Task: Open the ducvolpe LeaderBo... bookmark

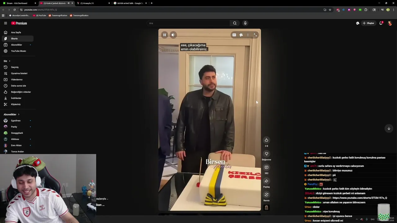Action: pyautogui.click(x=19, y=15)
